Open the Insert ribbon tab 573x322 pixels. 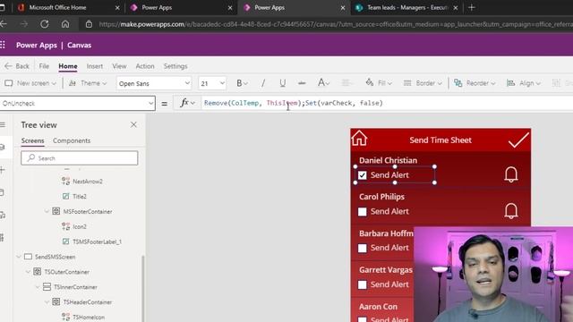point(95,66)
